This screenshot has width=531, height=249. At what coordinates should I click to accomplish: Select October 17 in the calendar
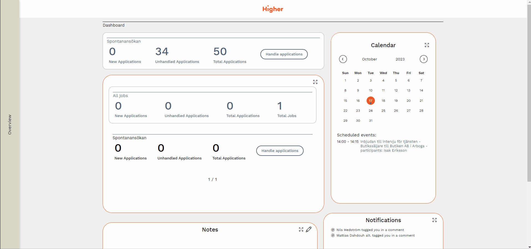[x=370, y=101]
